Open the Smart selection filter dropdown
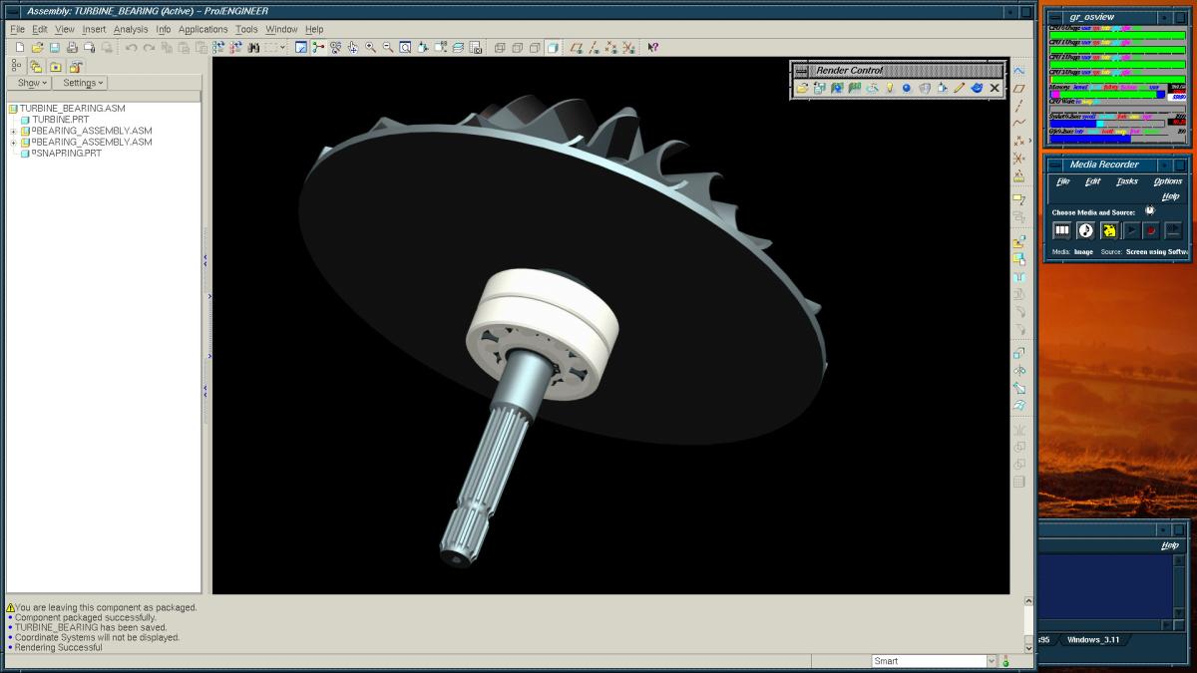This screenshot has width=1197, height=673. (x=991, y=661)
